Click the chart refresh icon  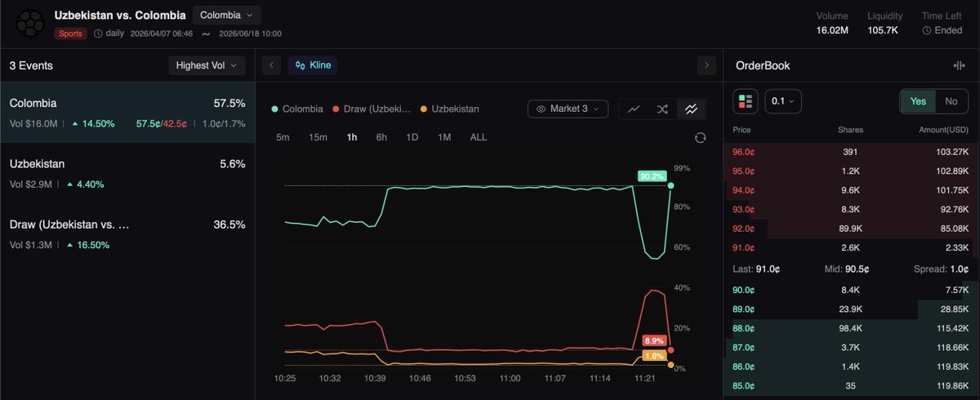click(x=700, y=137)
